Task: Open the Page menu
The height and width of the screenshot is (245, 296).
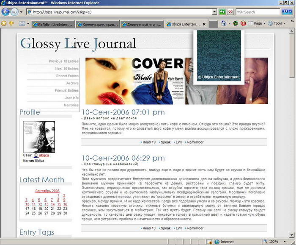Action: pos(257,23)
